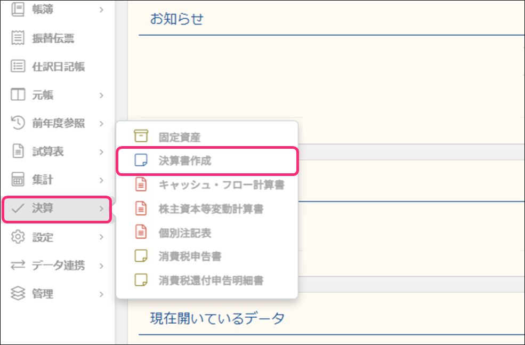This screenshot has width=525, height=345.
Task: Open the 個別注記表 menu item
Action: point(185,232)
